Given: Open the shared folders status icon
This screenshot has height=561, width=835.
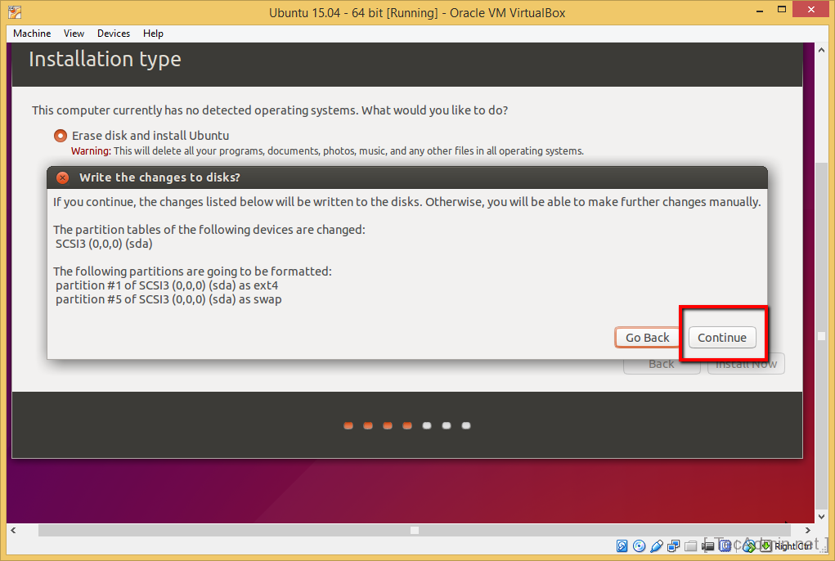Looking at the screenshot, I should pyautogui.click(x=689, y=546).
